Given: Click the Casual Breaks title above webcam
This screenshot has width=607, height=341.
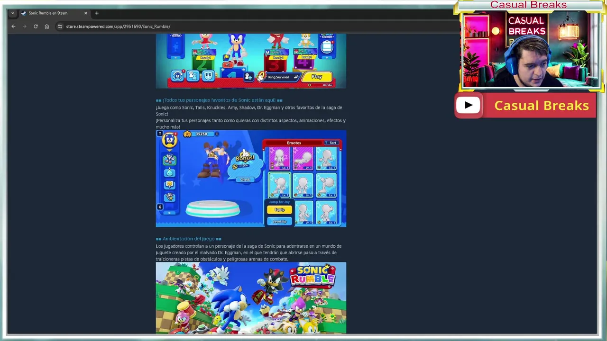Looking at the screenshot, I should click(528, 5).
